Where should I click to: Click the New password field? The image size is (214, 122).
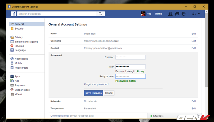pos(130,67)
